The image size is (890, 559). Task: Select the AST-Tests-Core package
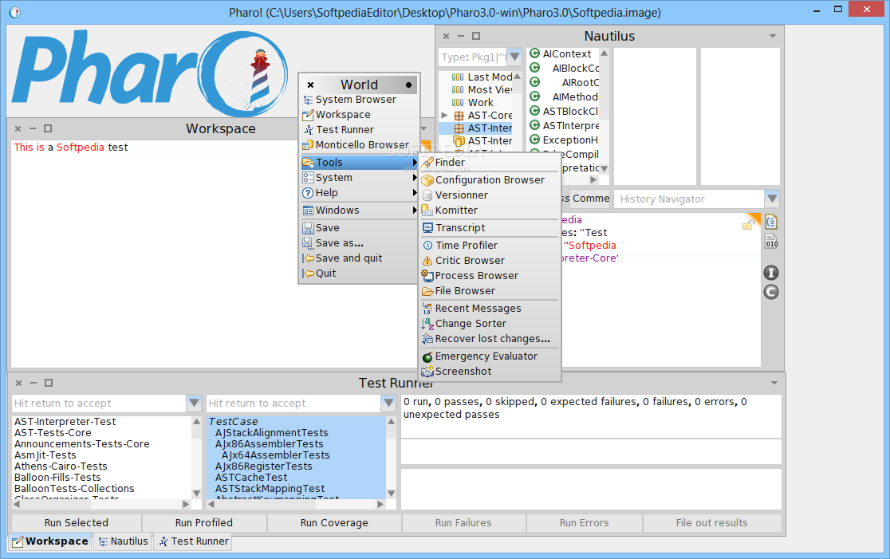[x=53, y=433]
